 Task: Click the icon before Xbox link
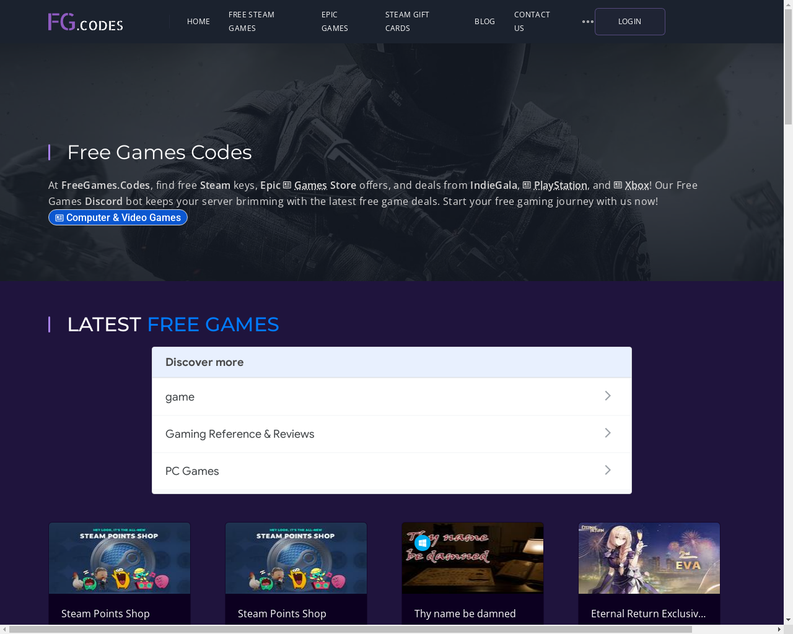[618, 185]
